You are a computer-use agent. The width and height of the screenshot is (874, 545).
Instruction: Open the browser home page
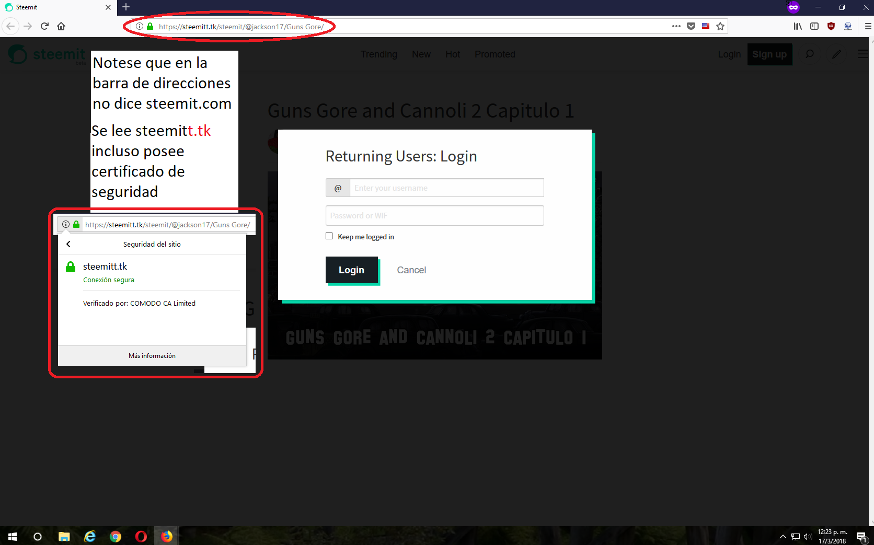pos(61,26)
